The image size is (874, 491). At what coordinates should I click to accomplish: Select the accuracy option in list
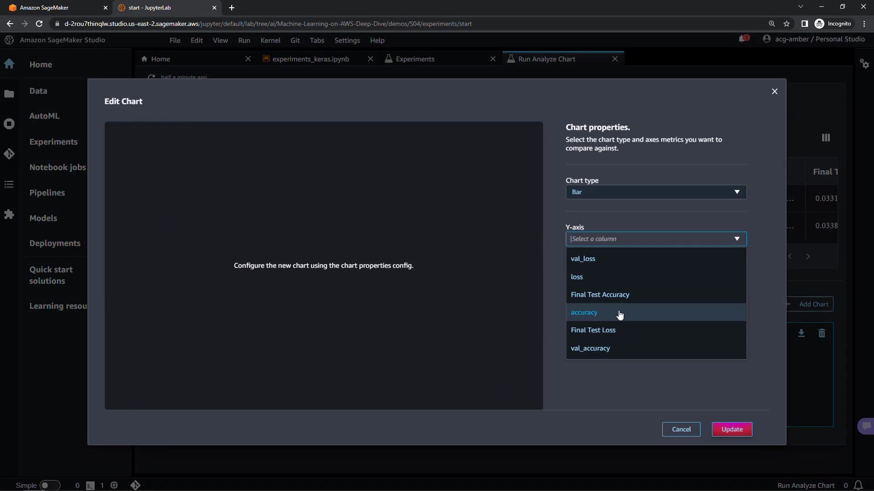584,312
